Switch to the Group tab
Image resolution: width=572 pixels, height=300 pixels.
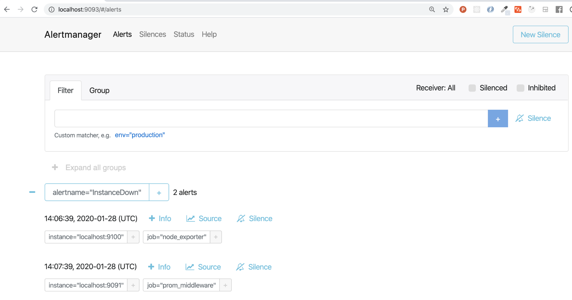pos(99,90)
